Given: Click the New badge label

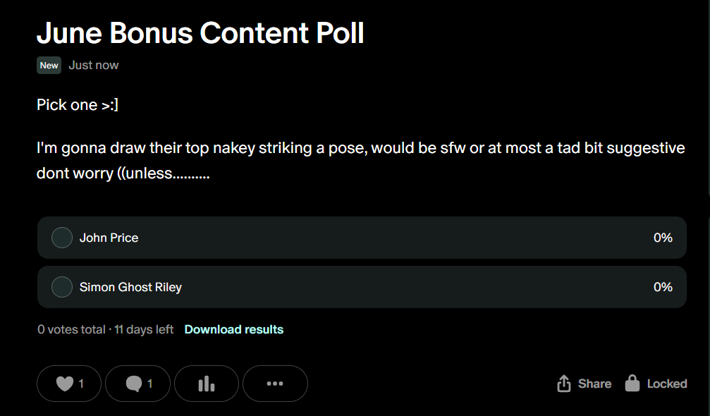Looking at the screenshot, I should (x=49, y=65).
